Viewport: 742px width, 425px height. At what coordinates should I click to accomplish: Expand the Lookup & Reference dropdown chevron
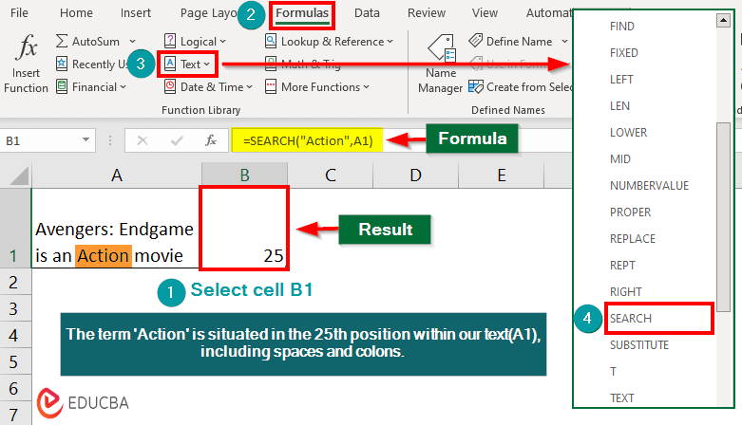(390, 42)
